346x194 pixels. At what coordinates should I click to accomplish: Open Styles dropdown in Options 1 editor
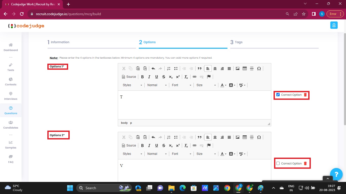pos(132,85)
